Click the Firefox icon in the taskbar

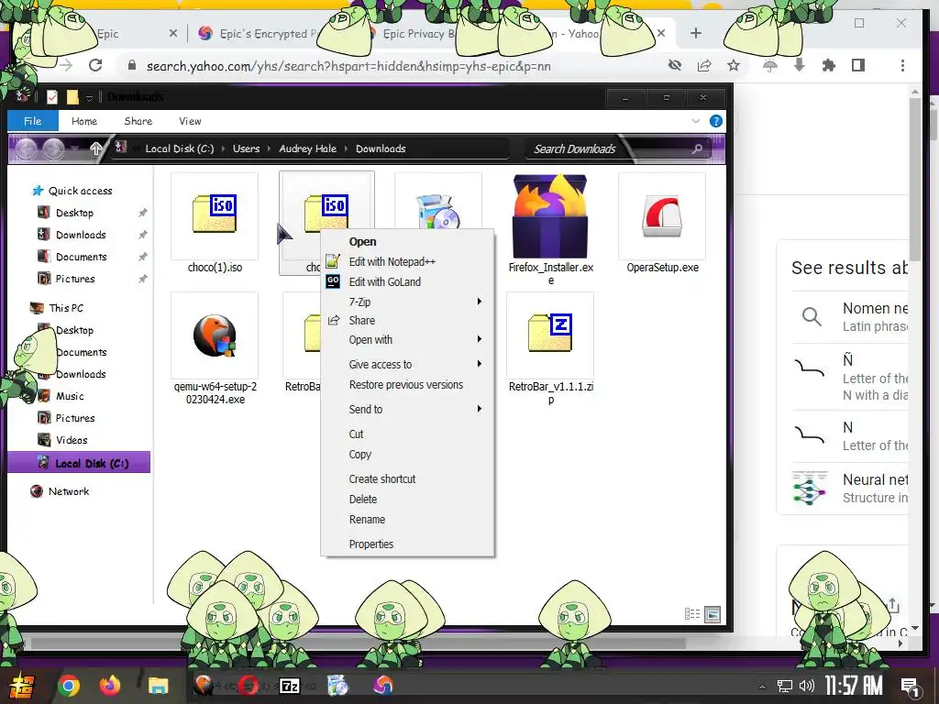110,686
